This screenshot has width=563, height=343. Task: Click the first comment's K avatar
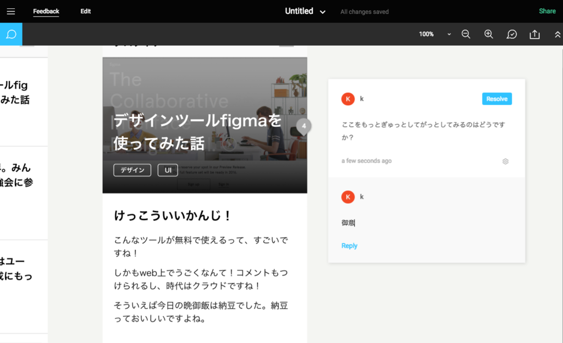pyautogui.click(x=348, y=99)
